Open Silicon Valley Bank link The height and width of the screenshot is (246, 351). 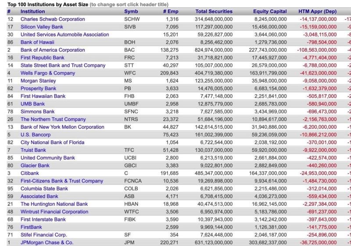42,27
